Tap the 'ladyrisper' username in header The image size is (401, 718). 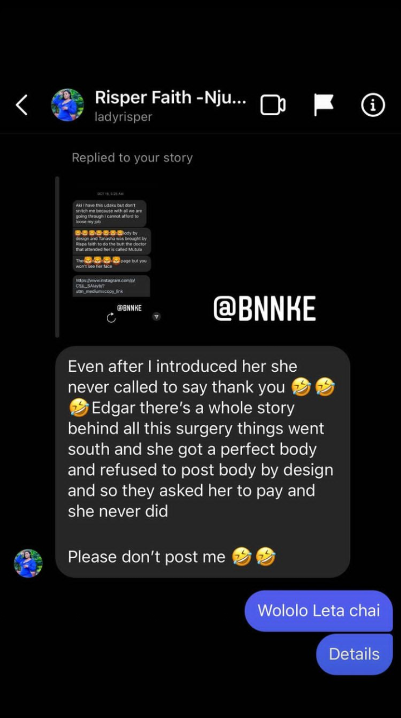(123, 117)
